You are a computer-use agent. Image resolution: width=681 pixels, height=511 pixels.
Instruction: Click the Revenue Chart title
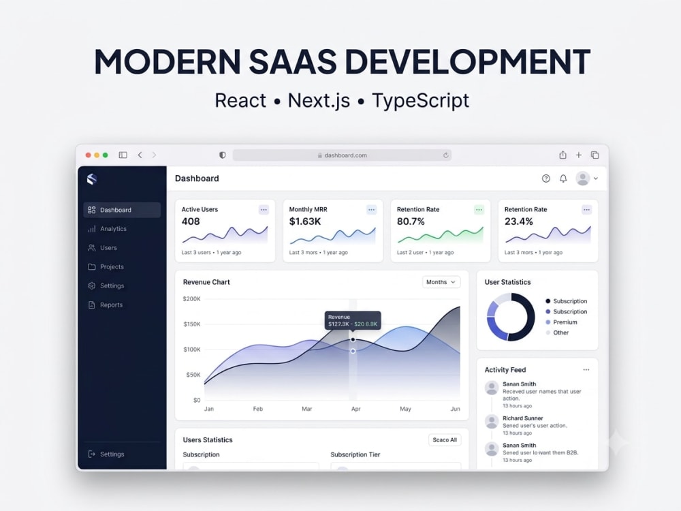[206, 282]
